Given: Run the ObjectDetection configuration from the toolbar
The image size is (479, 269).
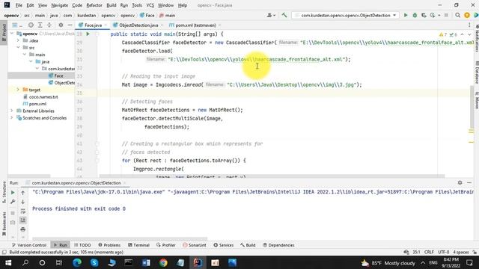Looking at the screenshot, I should [406, 15].
